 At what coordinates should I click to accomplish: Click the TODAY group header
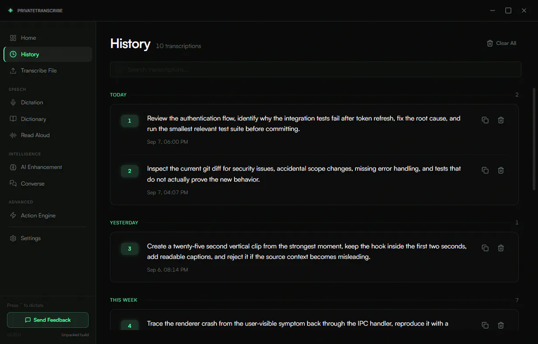(x=118, y=95)
